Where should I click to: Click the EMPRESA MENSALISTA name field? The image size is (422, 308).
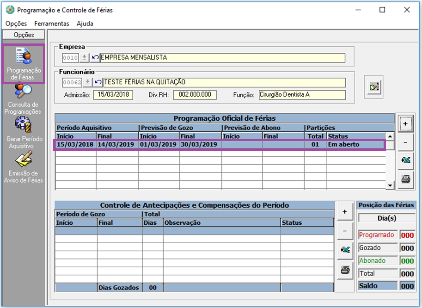coord(223,58)
